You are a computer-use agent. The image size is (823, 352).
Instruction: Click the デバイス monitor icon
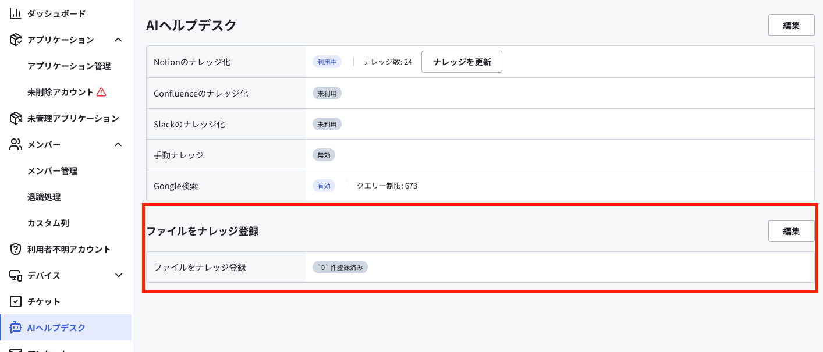click(x=16, y=275)
